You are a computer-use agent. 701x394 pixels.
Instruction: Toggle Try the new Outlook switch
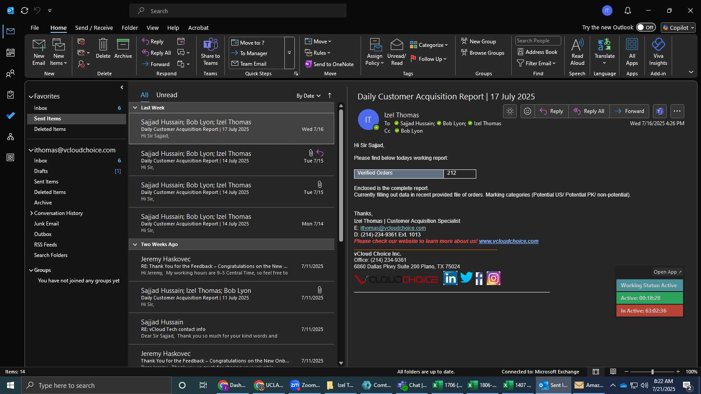[646, 27]
